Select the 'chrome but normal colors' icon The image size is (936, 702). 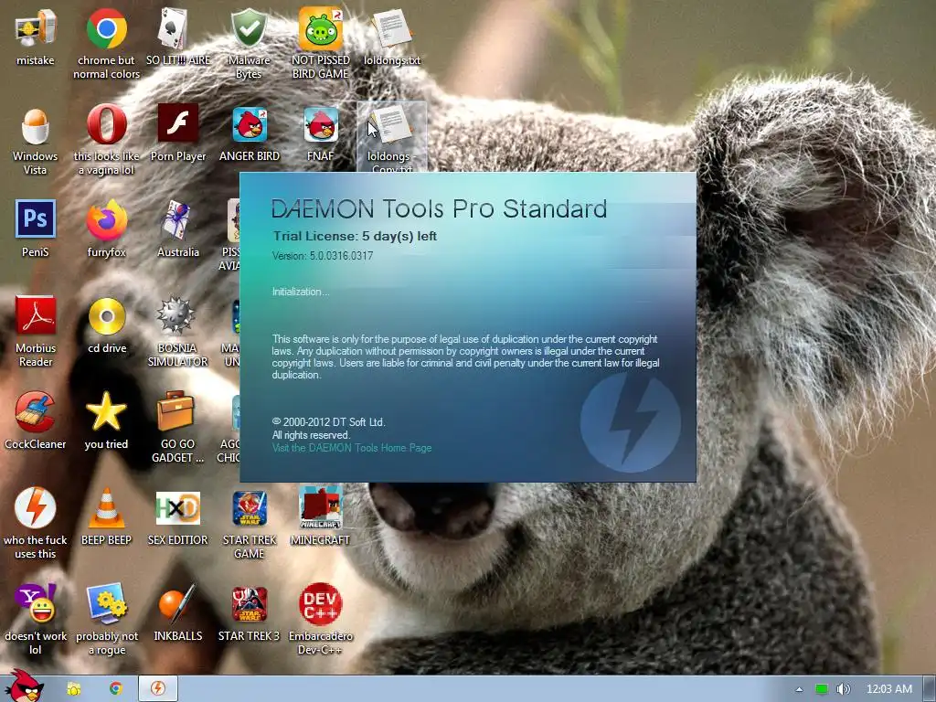point(106,28)
